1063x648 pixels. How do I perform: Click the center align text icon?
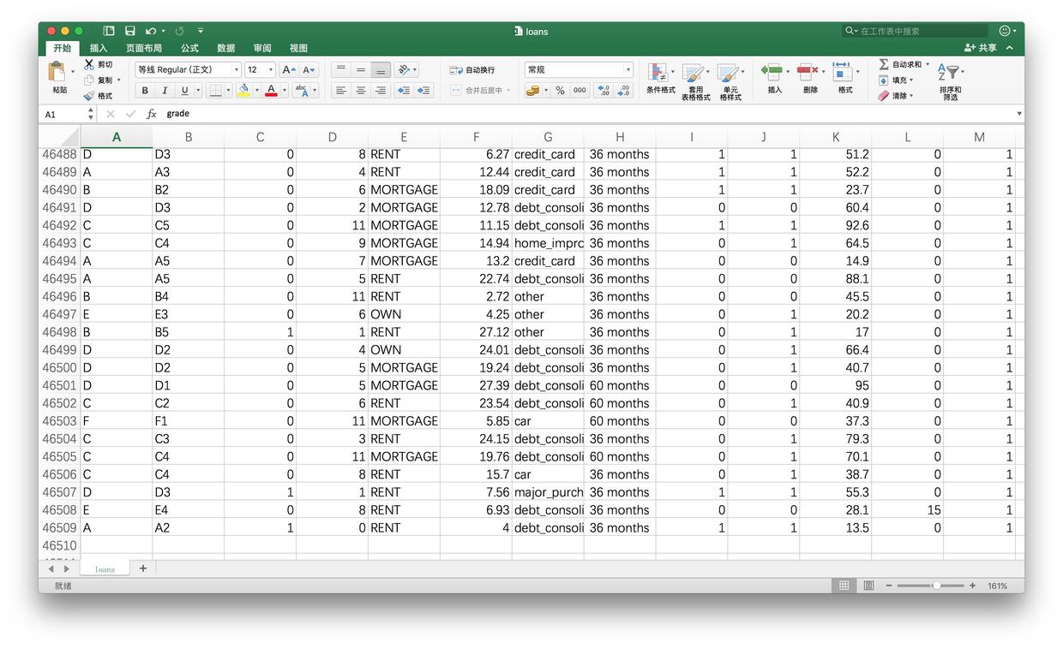pyautogui.click(x=361, y=91)
